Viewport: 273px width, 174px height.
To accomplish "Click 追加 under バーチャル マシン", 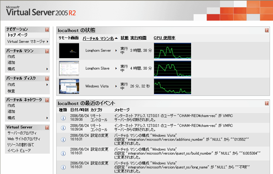I will point(11,62).
